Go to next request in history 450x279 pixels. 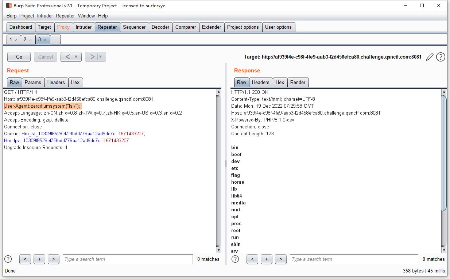click(x=92, y=57)
